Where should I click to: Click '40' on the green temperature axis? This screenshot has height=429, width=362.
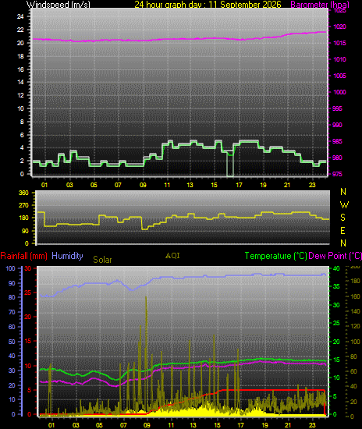tap(336, 268)
